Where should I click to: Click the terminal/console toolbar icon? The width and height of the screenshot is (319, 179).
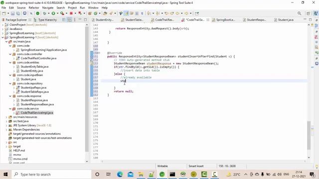24,13
